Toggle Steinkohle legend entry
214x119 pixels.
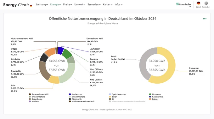[75, 99]
